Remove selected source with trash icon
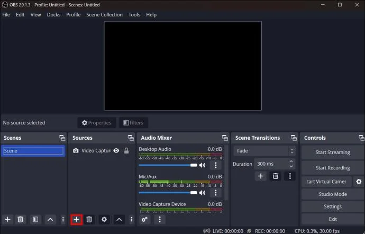This screenshot has height=234, width=365. pyautogui.click(x=89, y=220)
